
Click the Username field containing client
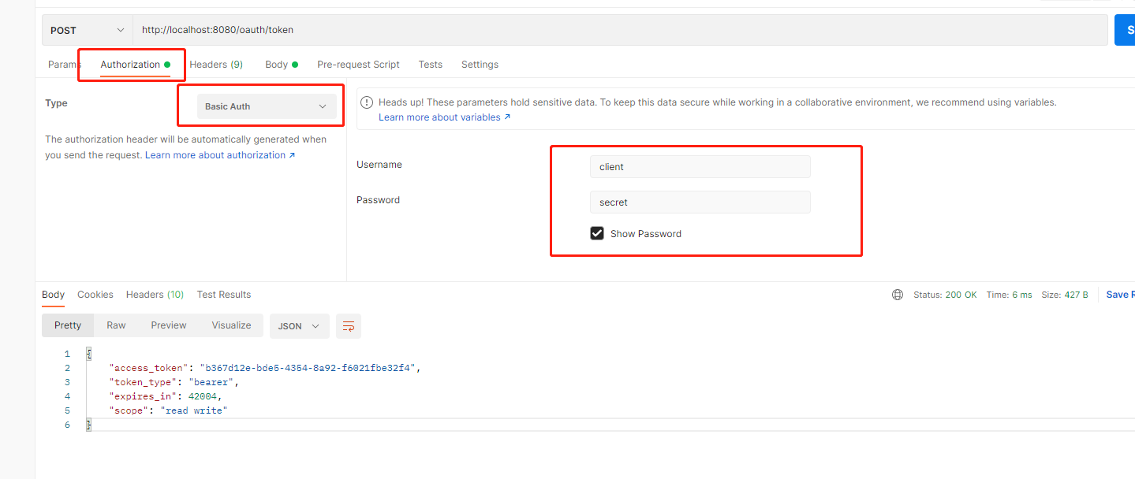click(700, 167)
